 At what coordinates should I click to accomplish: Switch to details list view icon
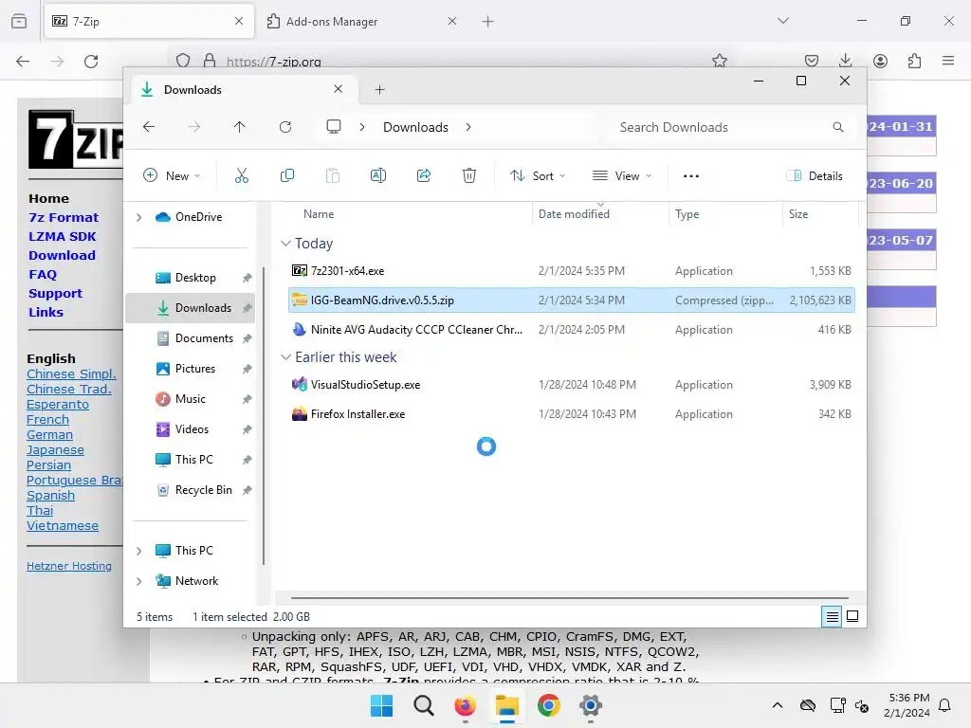pos(832,616)
